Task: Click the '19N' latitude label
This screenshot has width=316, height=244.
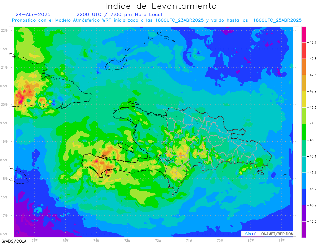Action: click(4, 141)
